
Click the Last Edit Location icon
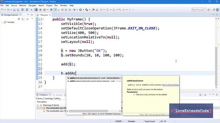coord(120,10)
